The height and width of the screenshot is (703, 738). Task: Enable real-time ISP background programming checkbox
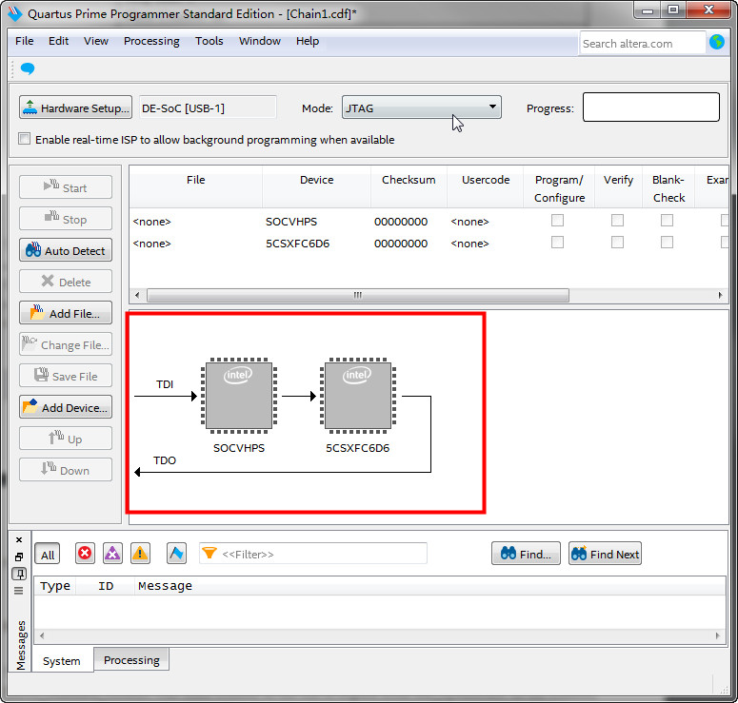pyautogui.click(x=24, y=139)
